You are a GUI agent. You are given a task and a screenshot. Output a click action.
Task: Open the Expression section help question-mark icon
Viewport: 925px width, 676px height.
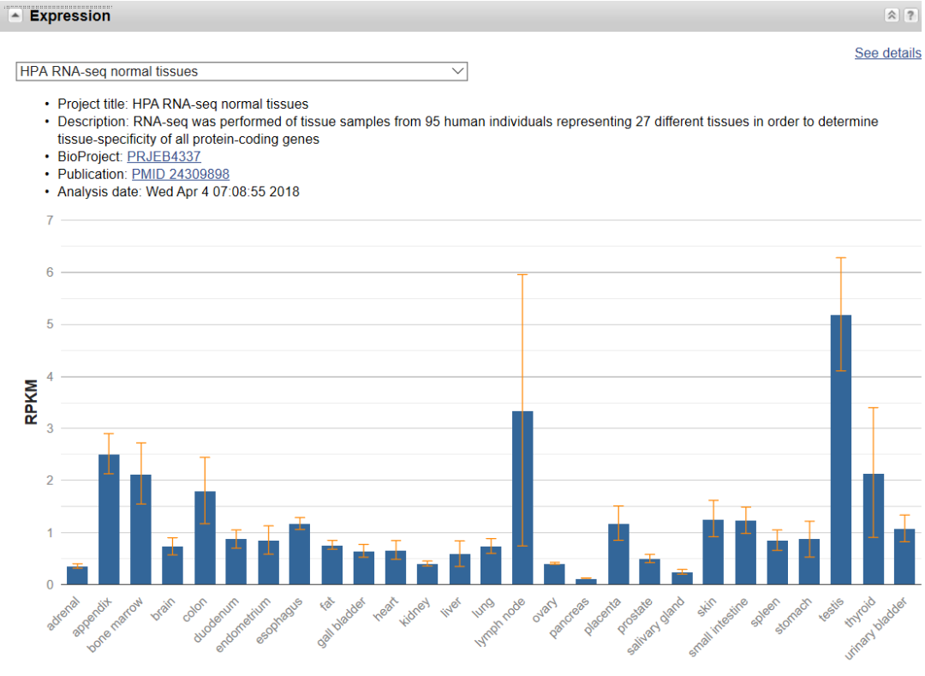pos(910,15)
